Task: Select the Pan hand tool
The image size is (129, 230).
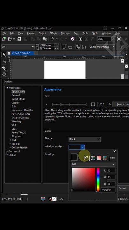Action: click(4, 74)
